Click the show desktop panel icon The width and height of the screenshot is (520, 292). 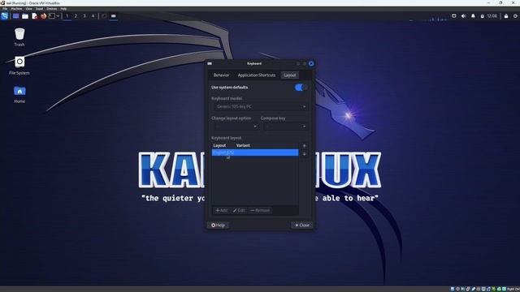click(x=15, y=16)
